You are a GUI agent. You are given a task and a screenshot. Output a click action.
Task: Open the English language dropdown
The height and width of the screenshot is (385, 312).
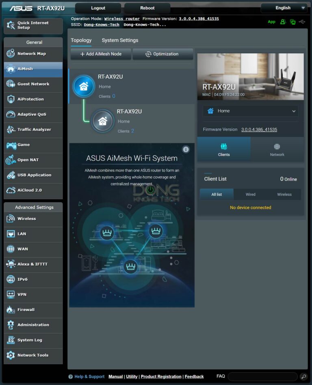tap(284, 8)
